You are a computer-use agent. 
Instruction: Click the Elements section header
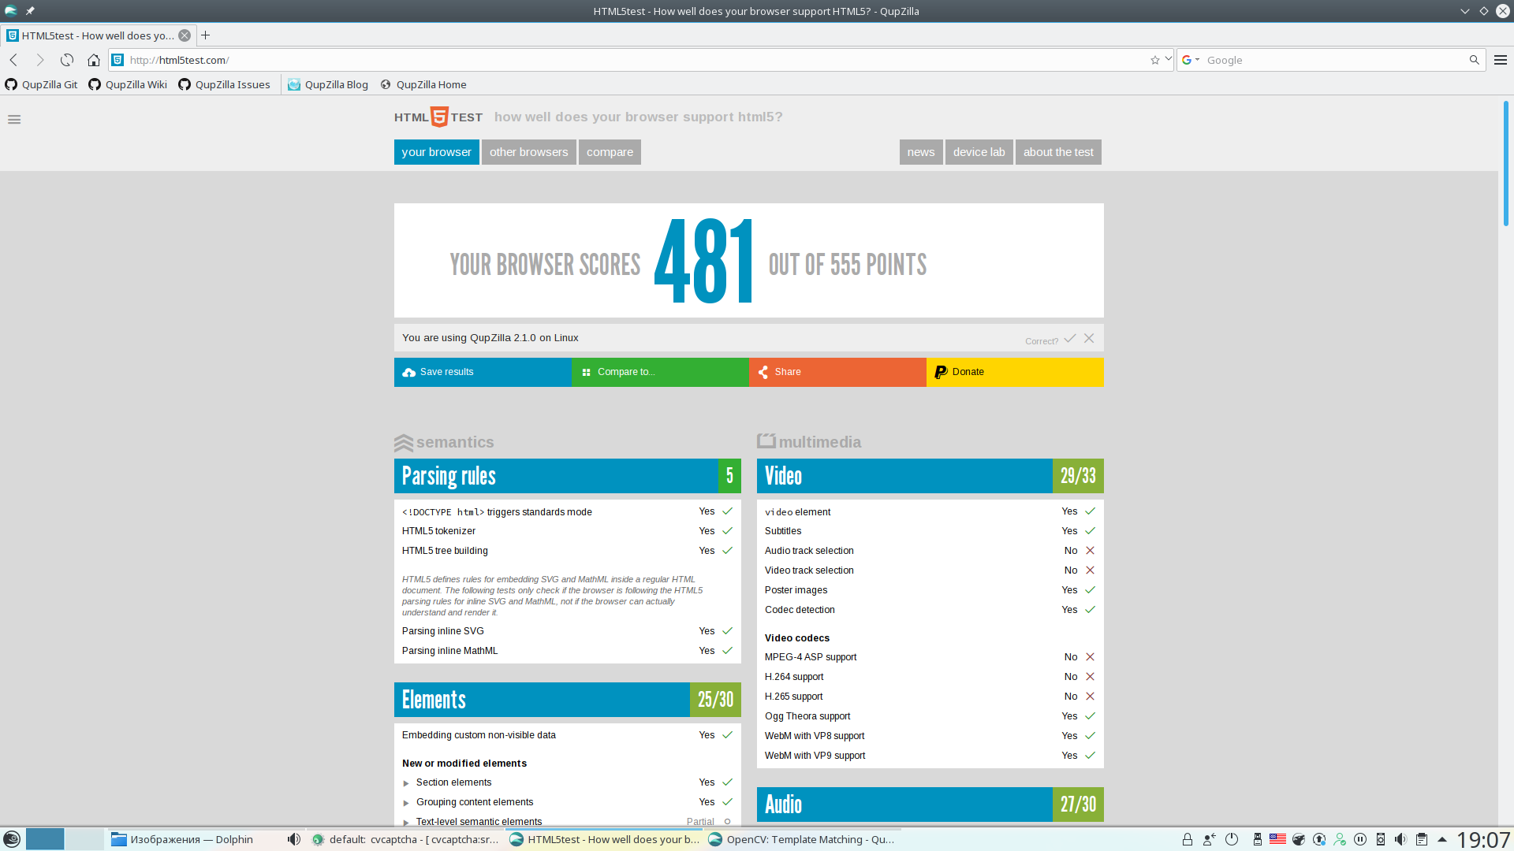pos(568,700)
